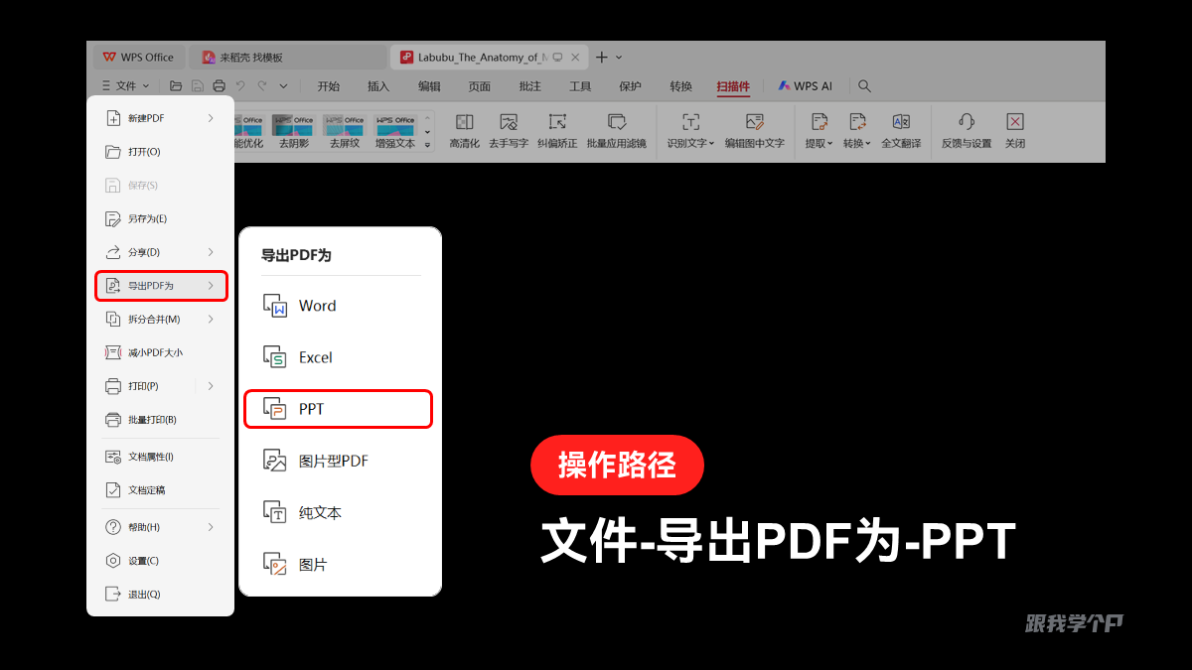This screenshot has width=1192, height=670.
Task: Select PPT in the export PDF menu
Action: tap(338, 408)
